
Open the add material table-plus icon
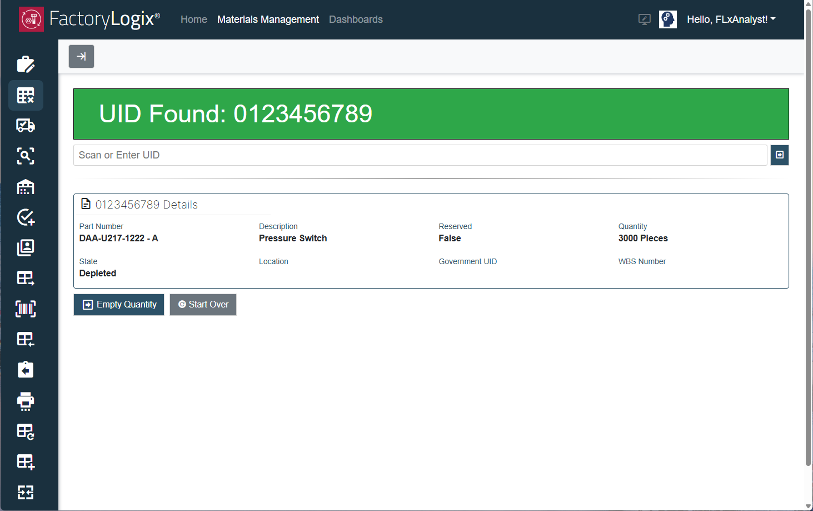[x=26, y=462]
